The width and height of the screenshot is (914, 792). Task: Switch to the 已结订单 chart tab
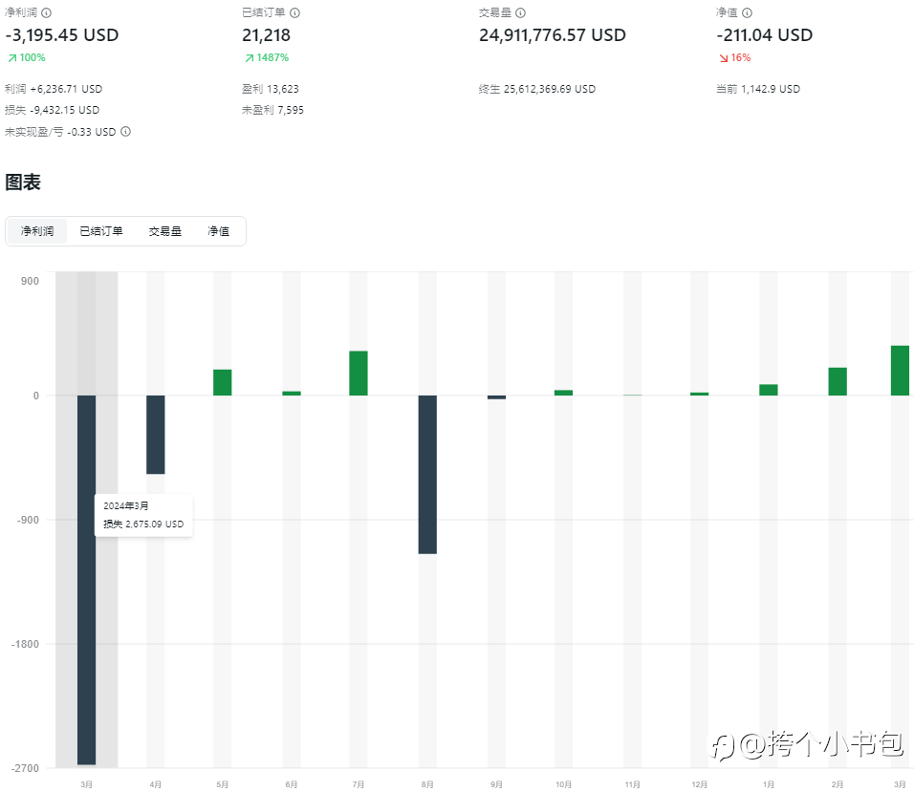(100, 231)
